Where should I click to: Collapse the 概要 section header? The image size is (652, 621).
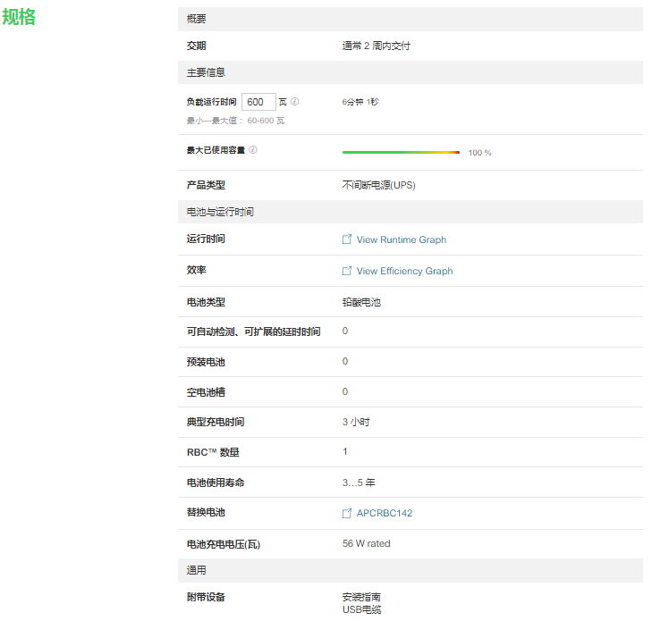[410, 19]
